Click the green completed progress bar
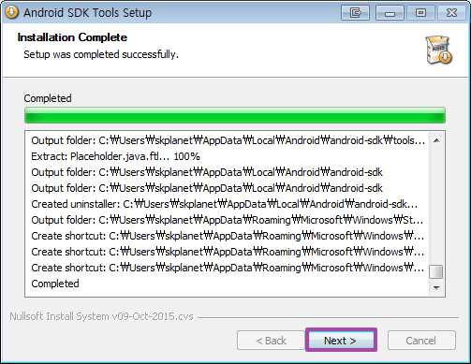The width and height of the screenshot is (471, 364). (235, 115)
